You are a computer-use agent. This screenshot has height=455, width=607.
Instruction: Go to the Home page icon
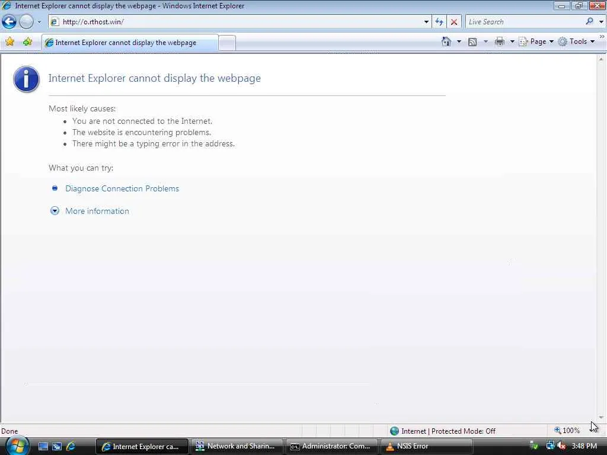tap(446, 41)
